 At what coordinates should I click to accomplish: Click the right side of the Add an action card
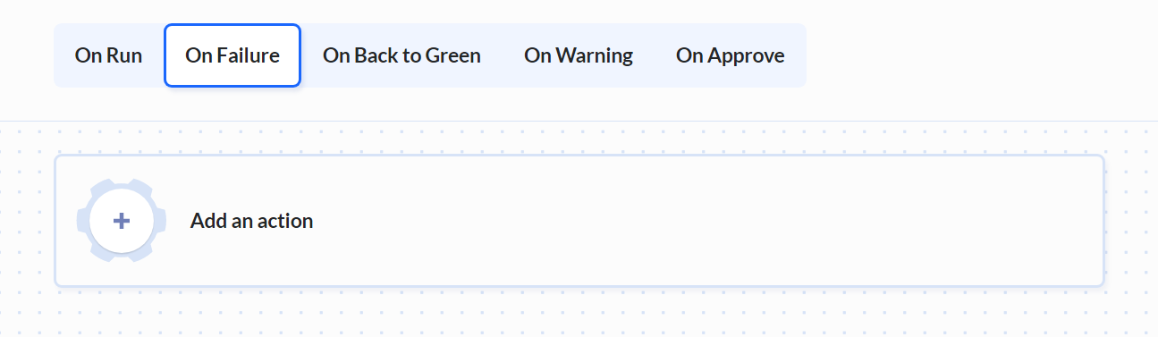pos(984,221)
